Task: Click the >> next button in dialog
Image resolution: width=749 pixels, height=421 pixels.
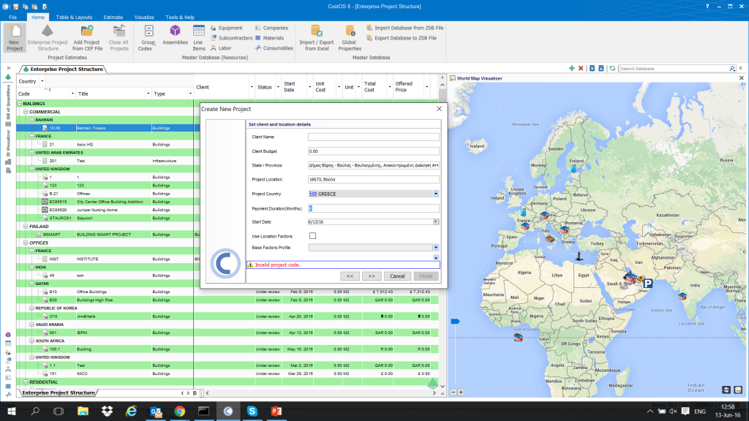Action: pyautogui.click(x=372, y=276)
